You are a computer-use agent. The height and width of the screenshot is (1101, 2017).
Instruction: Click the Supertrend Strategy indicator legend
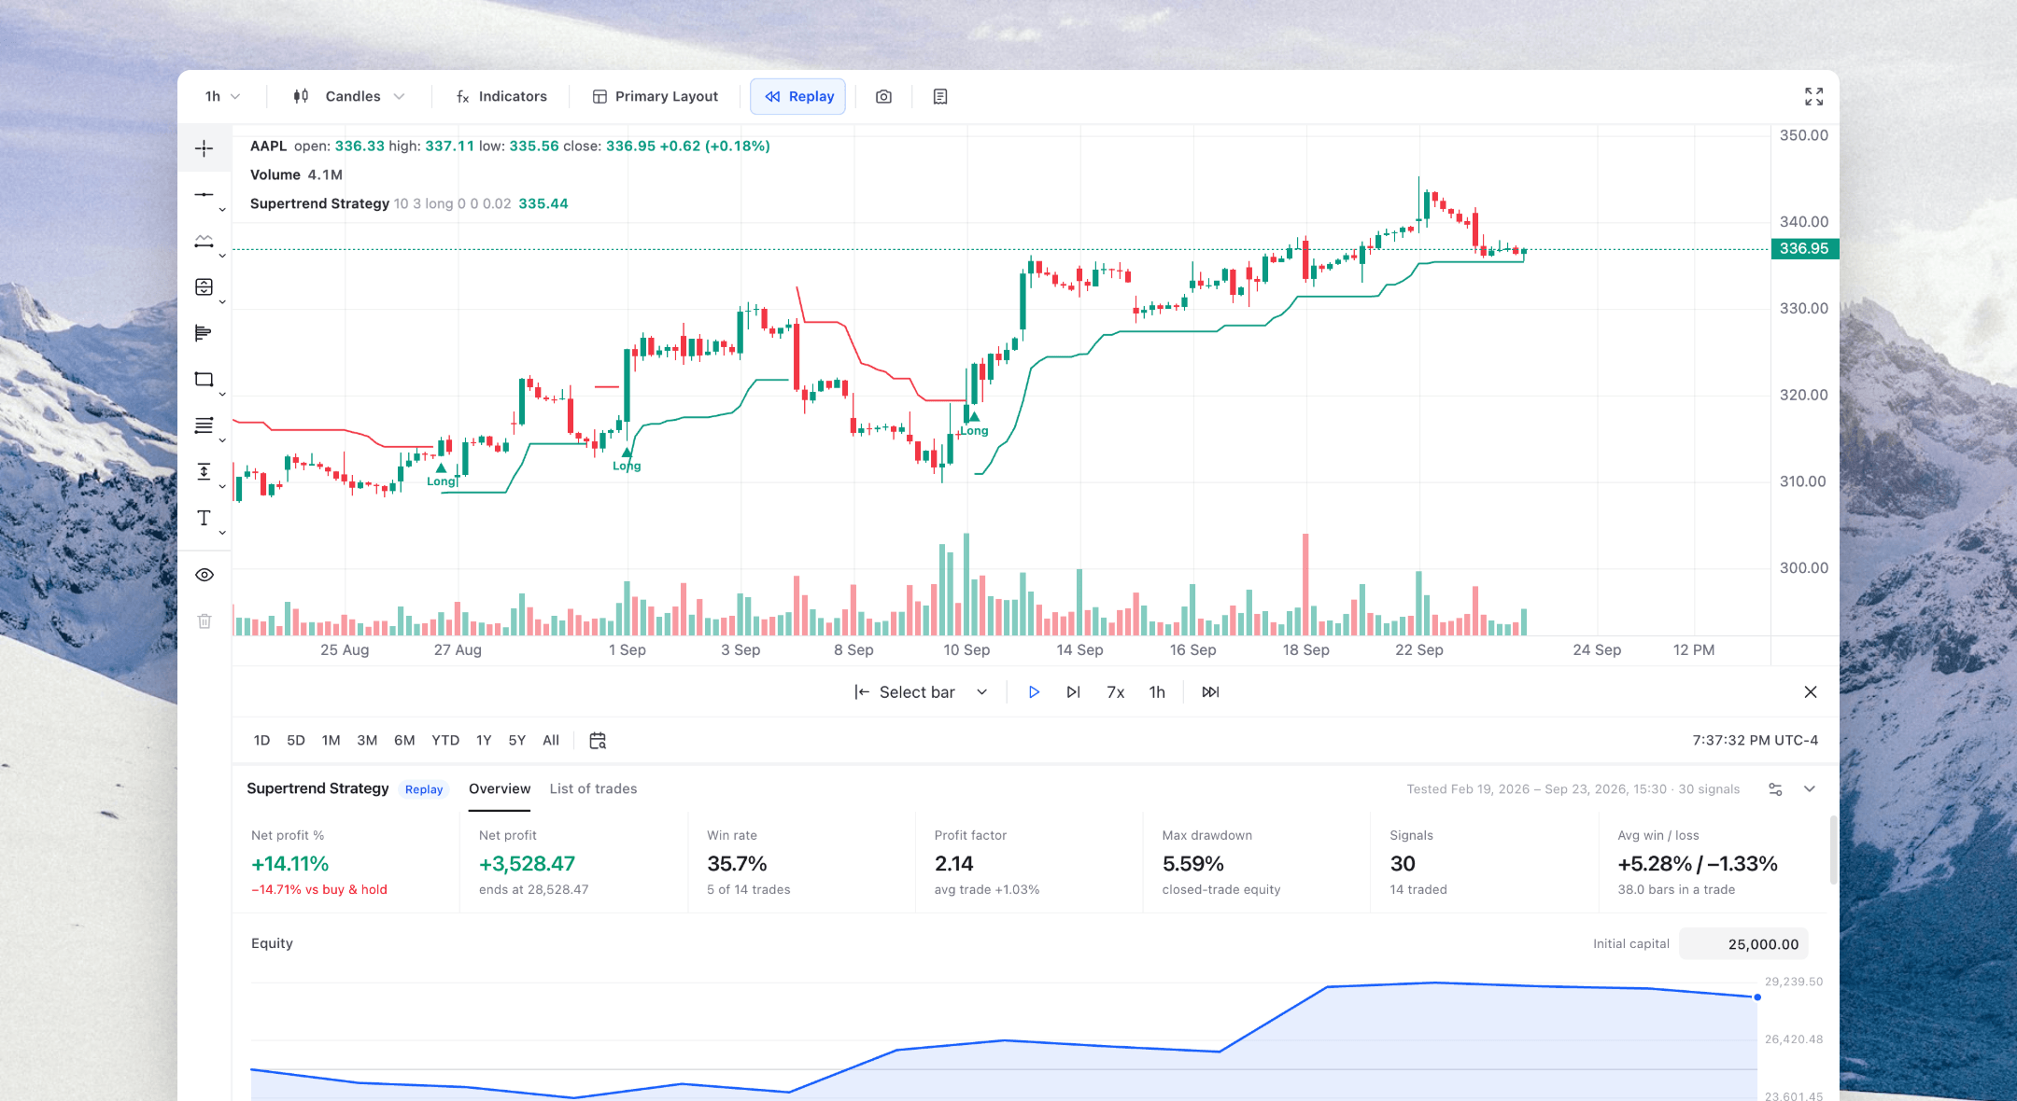409,203
